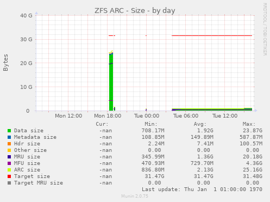Click Data size average value 1.92G
The height and width of the screenshot is (202, 270).
point(205,131)
